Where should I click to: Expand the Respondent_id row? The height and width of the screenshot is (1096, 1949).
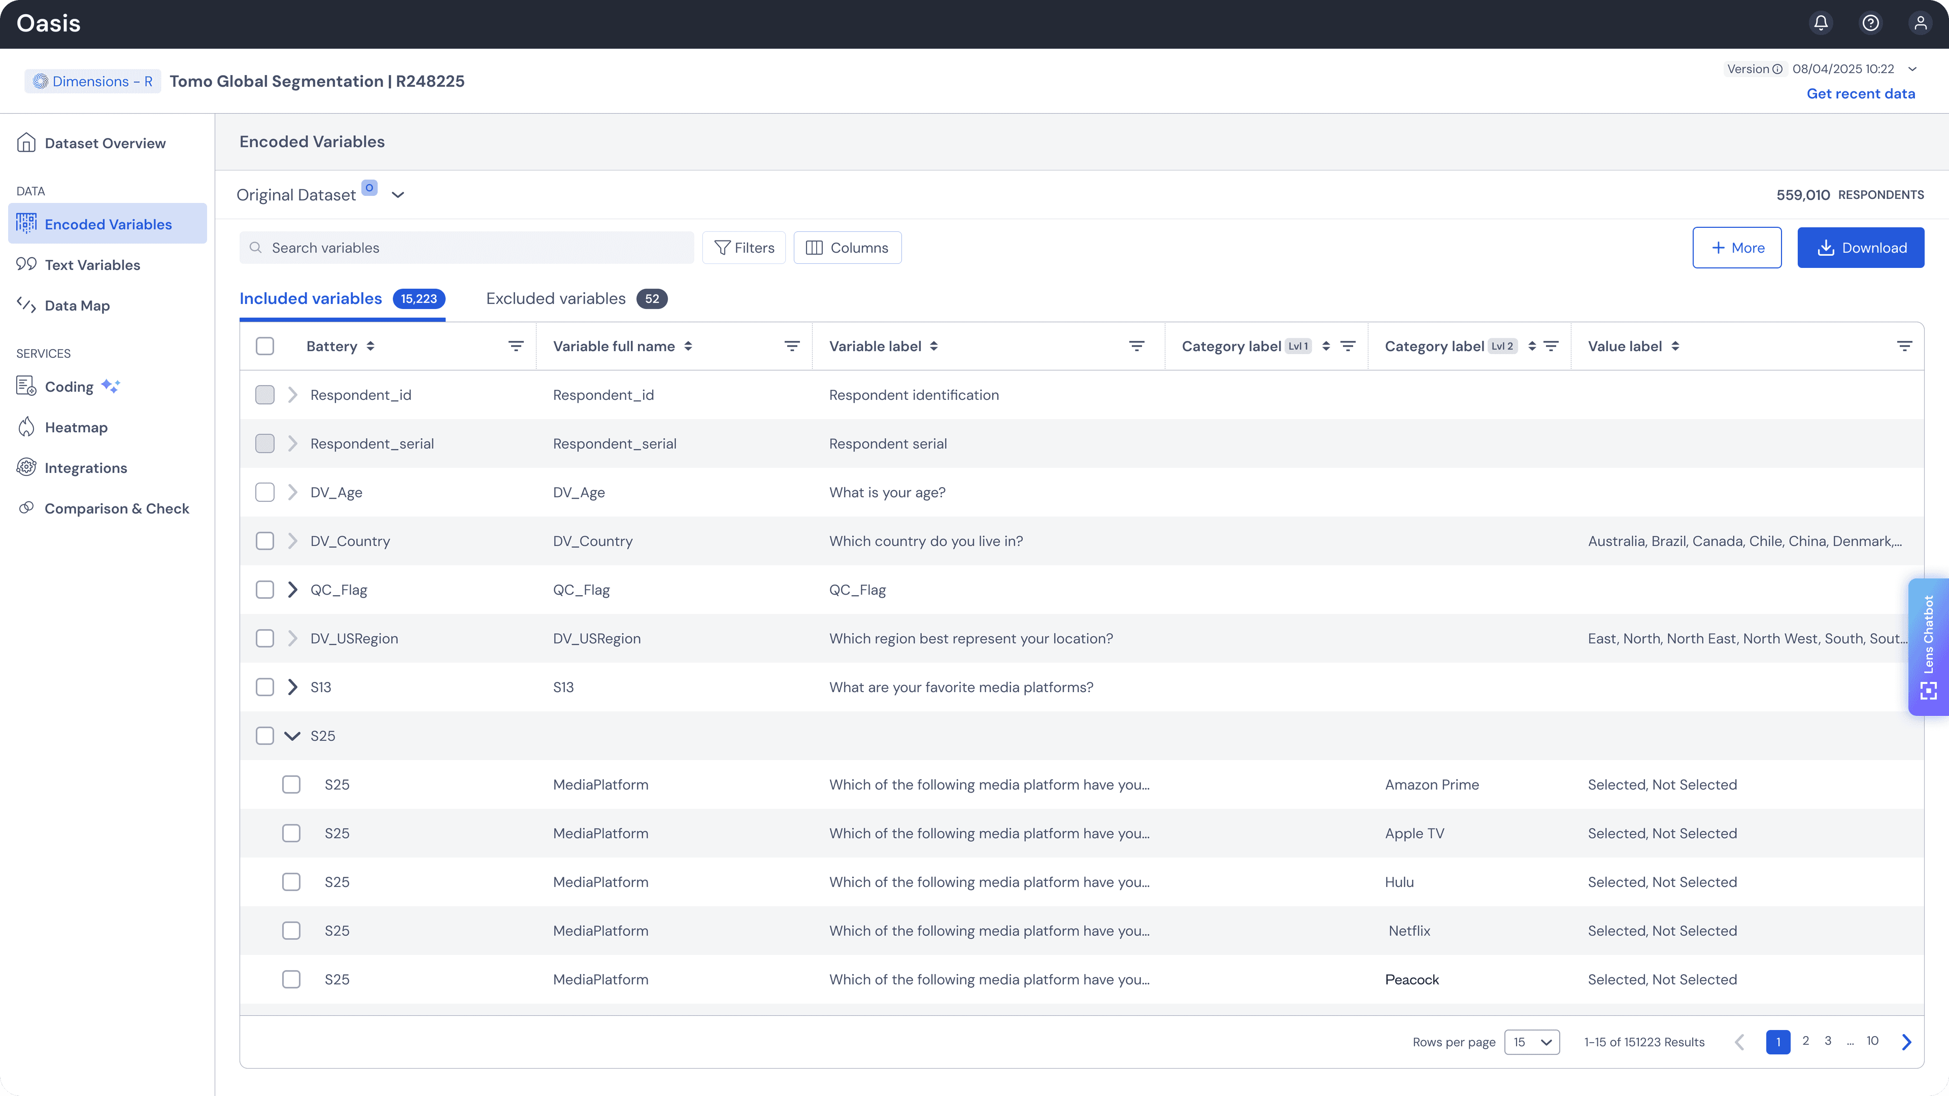click(293, 395)
